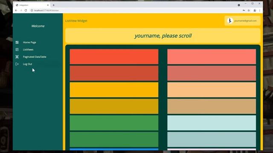Open the Chrome three-dot menu
This screenshot has width=273, height=153.
(x=260, y=10)
